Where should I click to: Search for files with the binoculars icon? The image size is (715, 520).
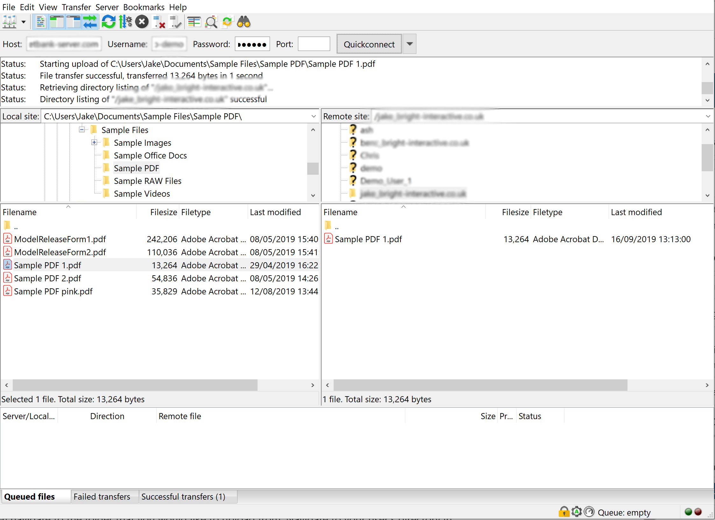244,22
